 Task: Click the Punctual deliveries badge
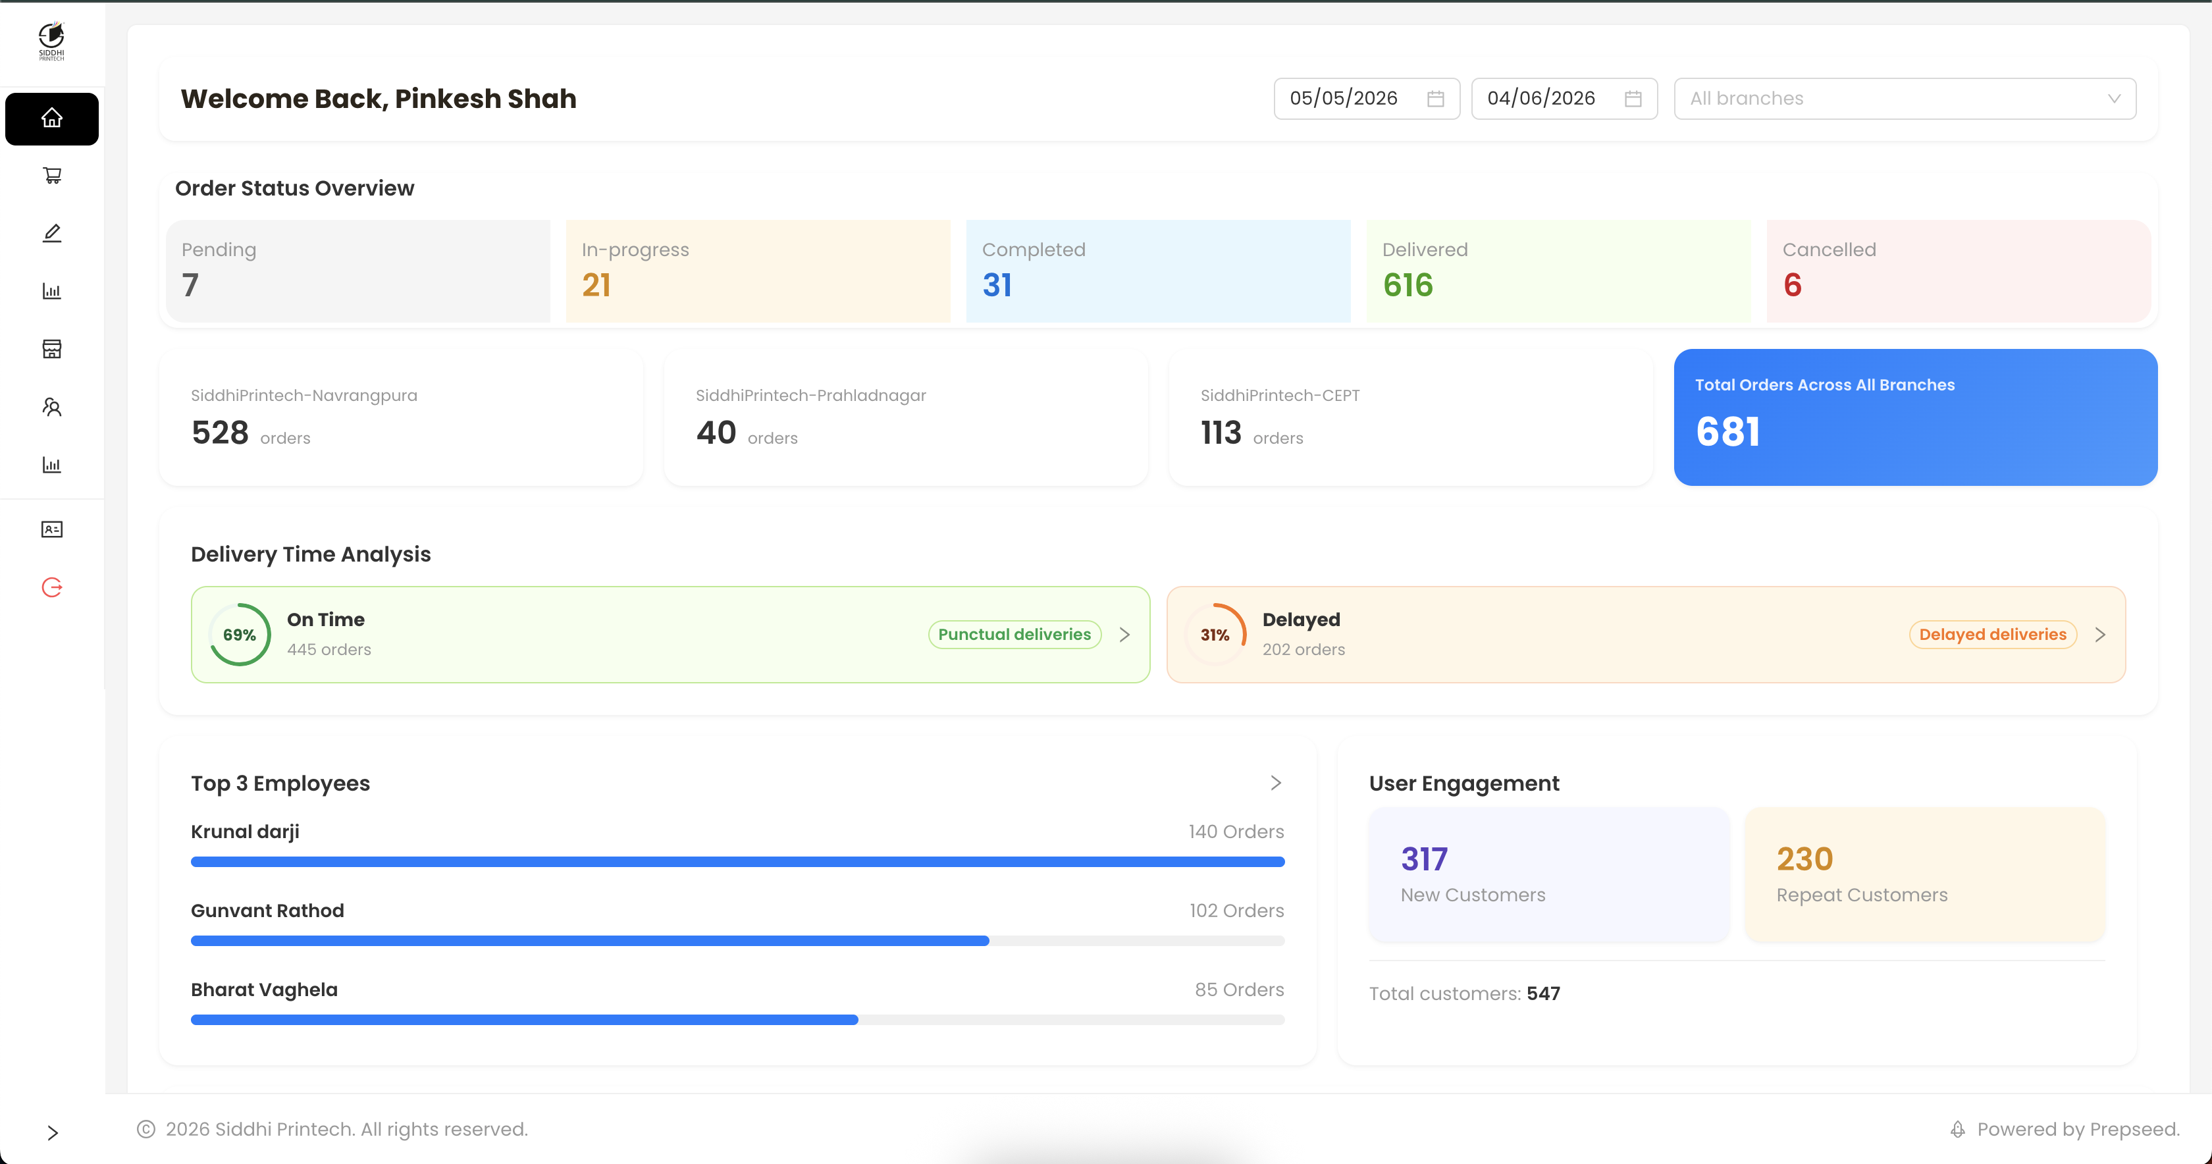[1014, 635]
